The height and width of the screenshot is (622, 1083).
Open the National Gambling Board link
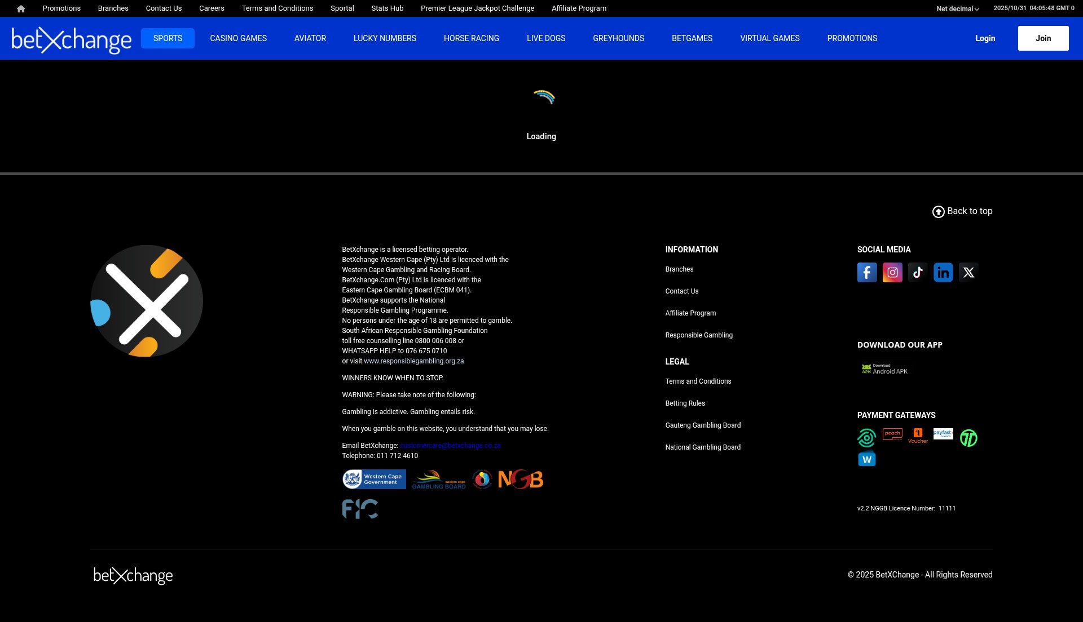703,447
